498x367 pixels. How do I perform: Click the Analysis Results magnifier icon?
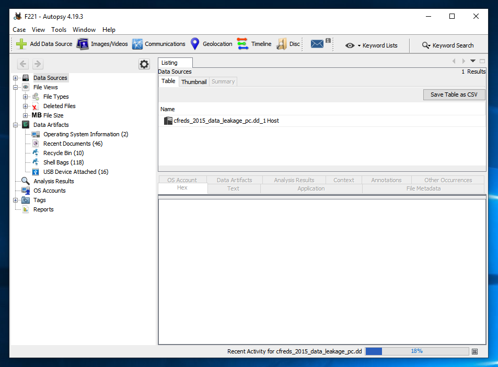pyautogui.click(x=26, y=181)
